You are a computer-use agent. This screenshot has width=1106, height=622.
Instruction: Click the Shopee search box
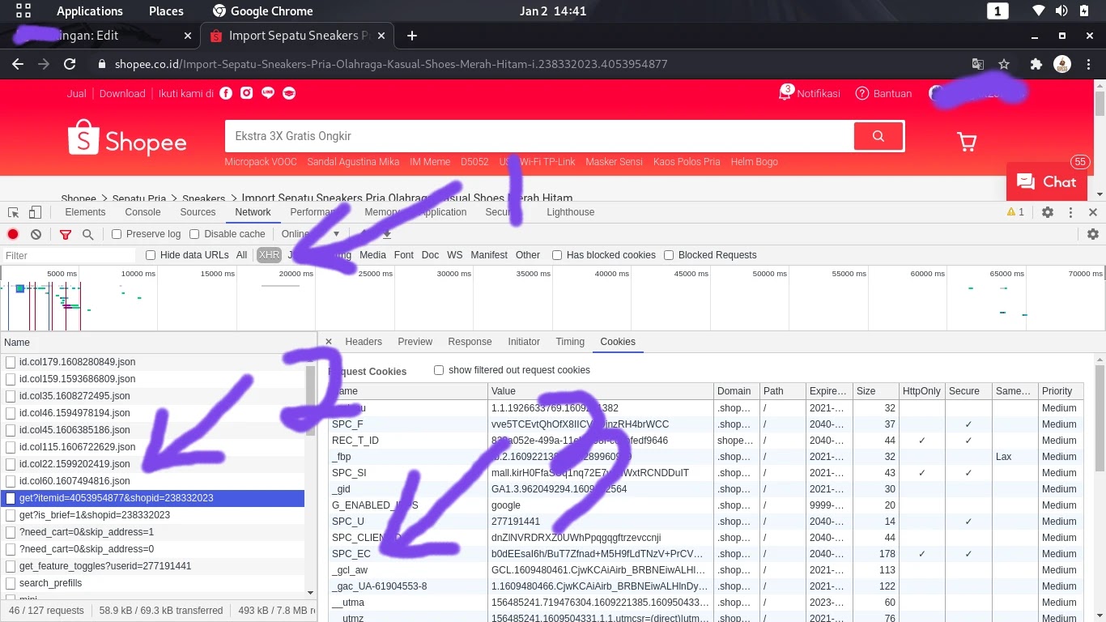(x=538, y=136)
